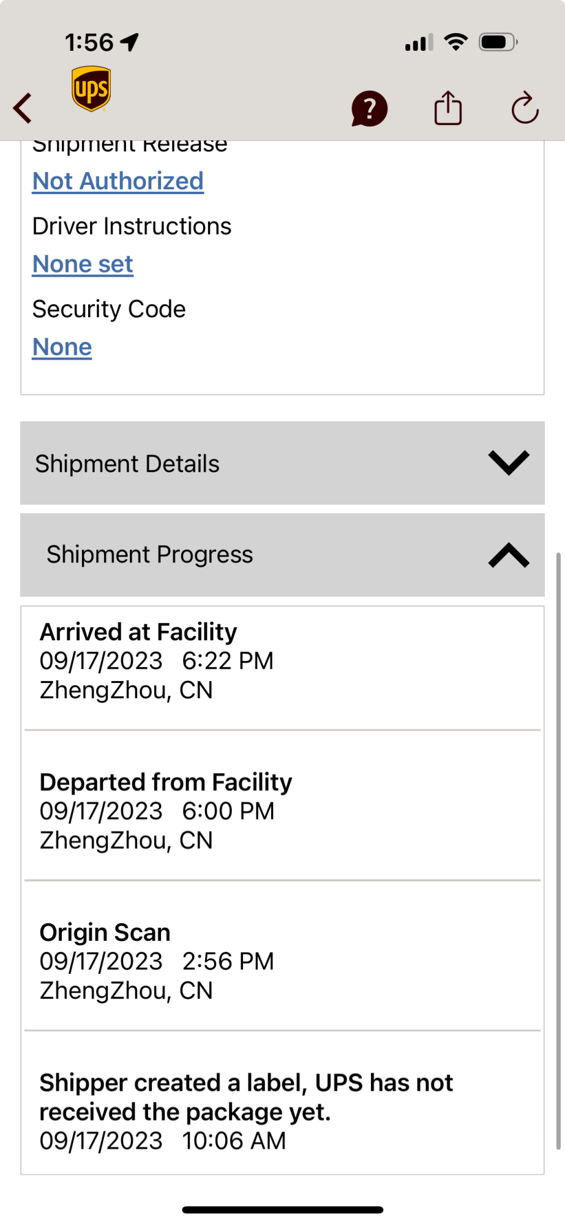Tap the Wi-Fi status icon
565x1225 pixels.
coord(456,42)
